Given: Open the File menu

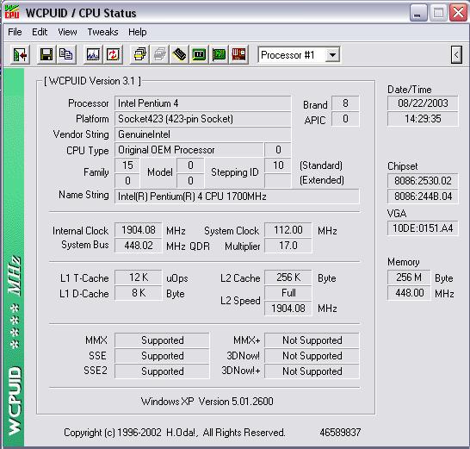Looking at the screenshot, I should (15, 32).
